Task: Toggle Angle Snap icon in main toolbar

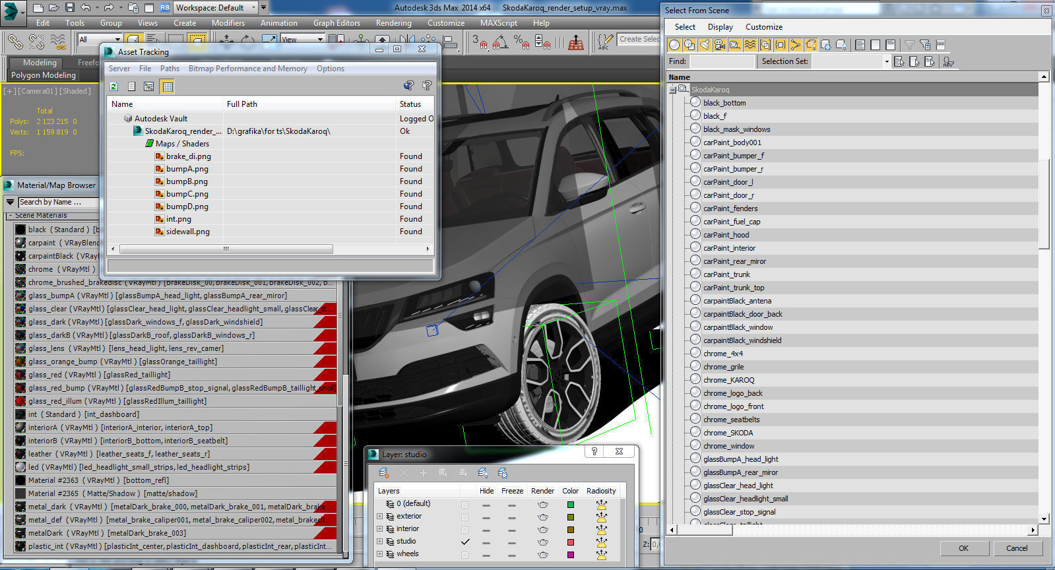Action: (x=501, y=42)
